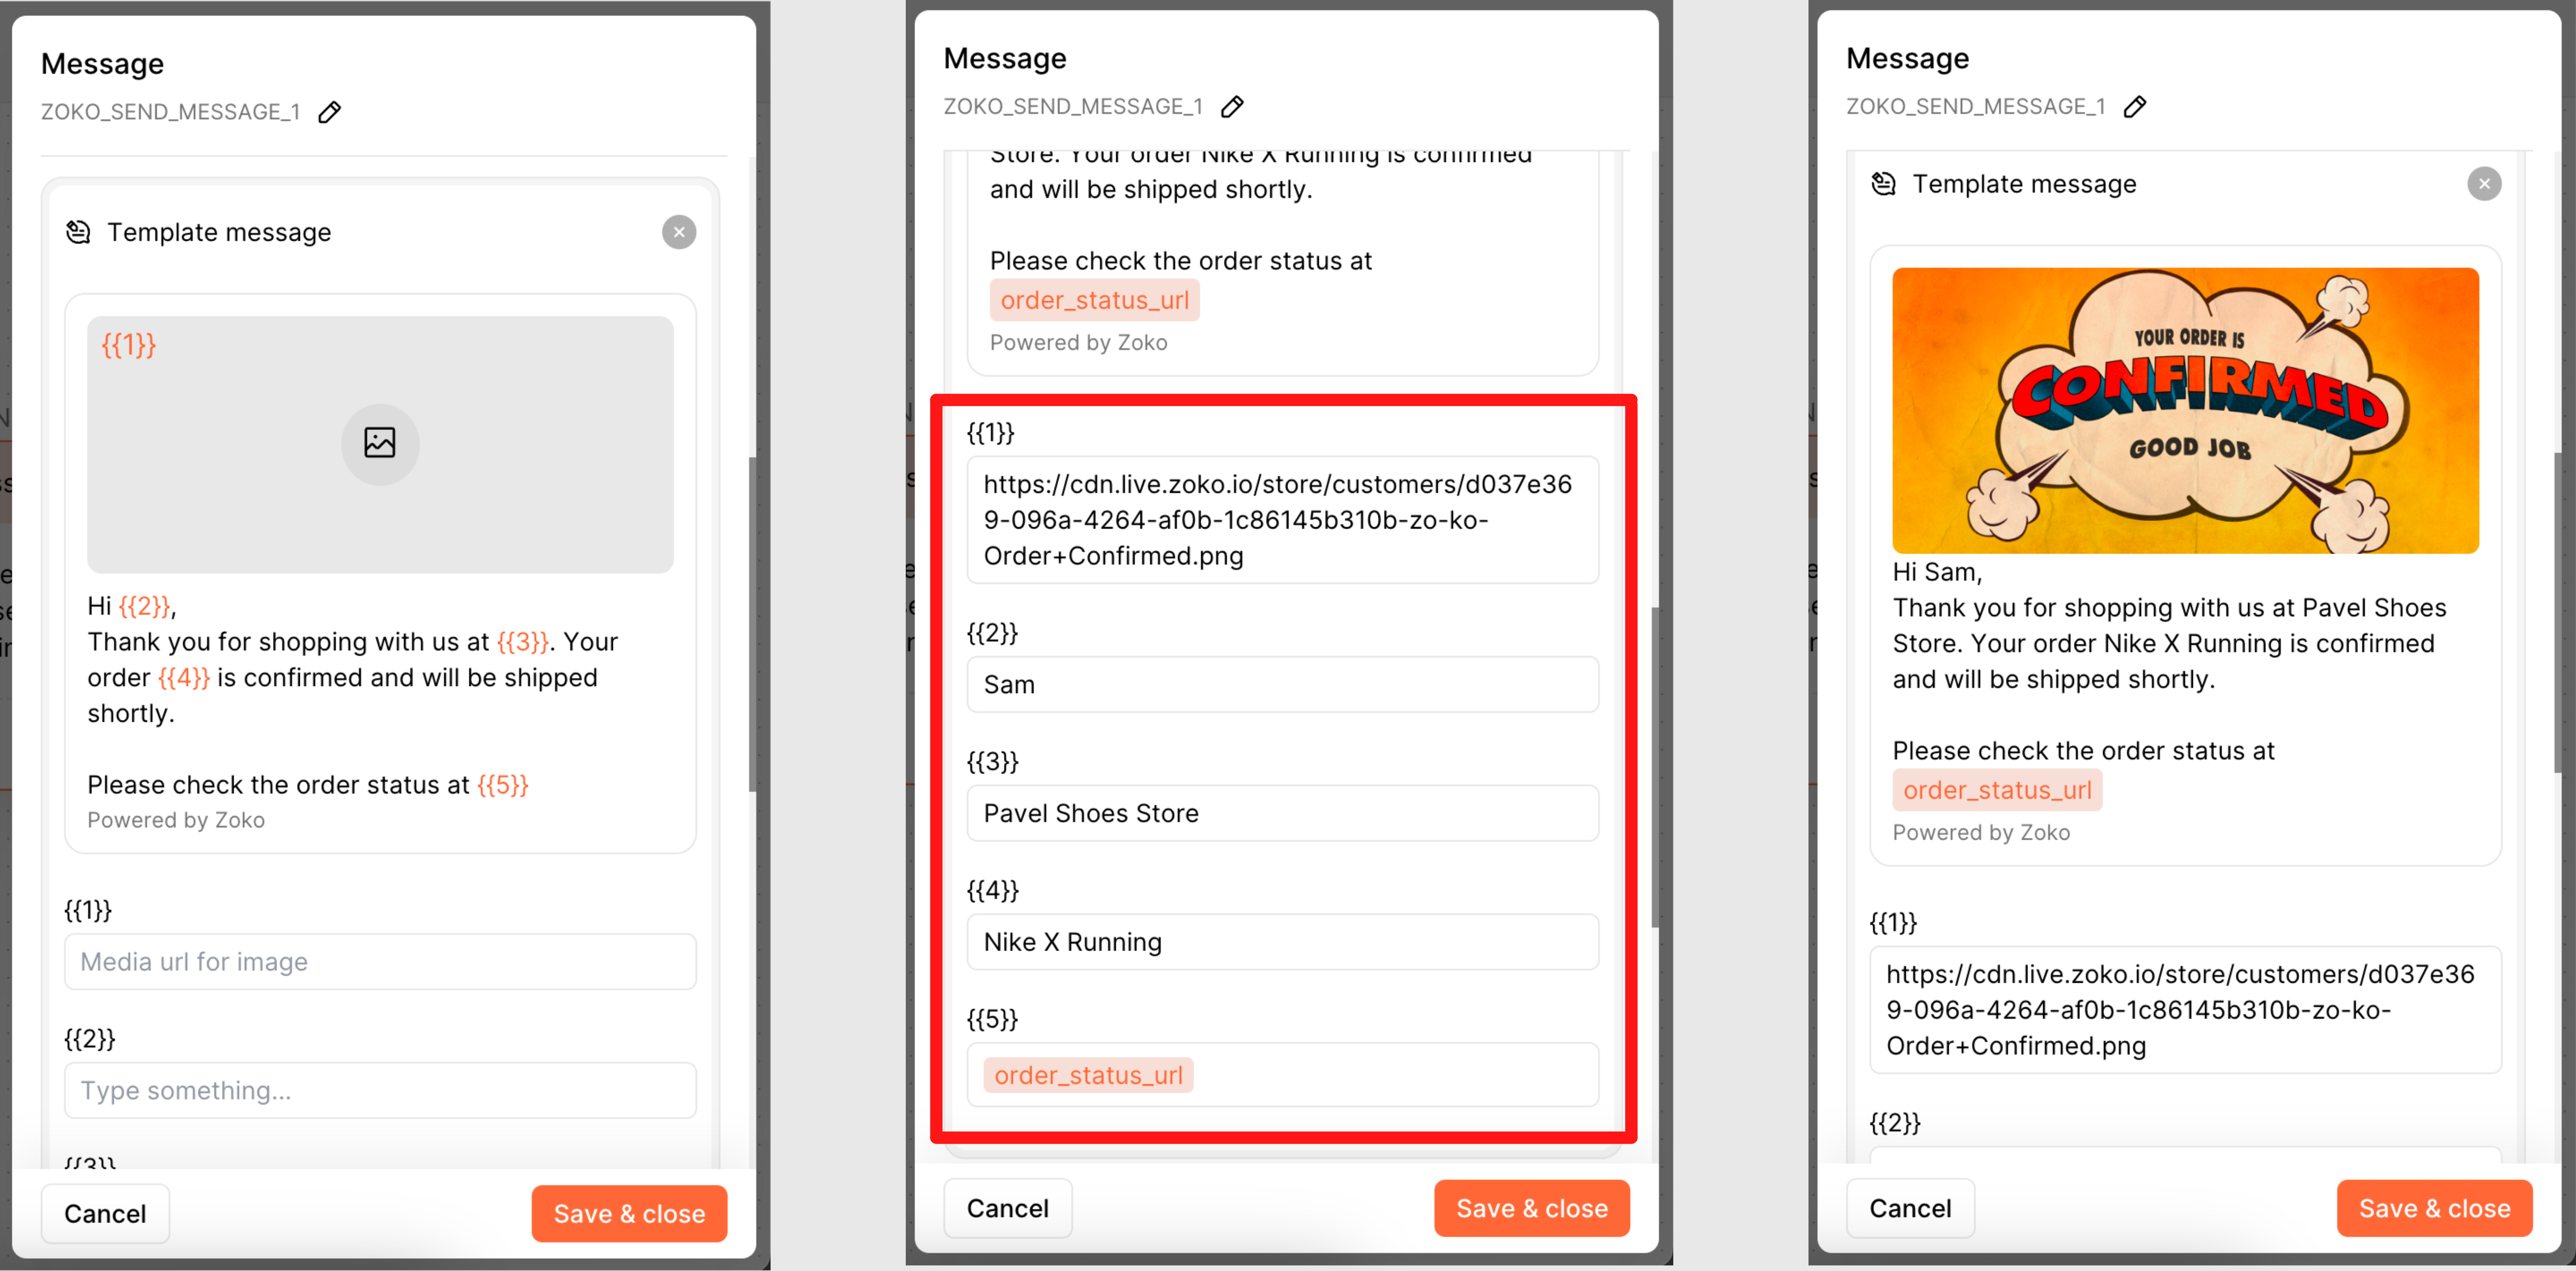Click Save & close in the middle panel
The height and width of the screenshot is (1271, 2576).
click(x=1532, y=1208)
